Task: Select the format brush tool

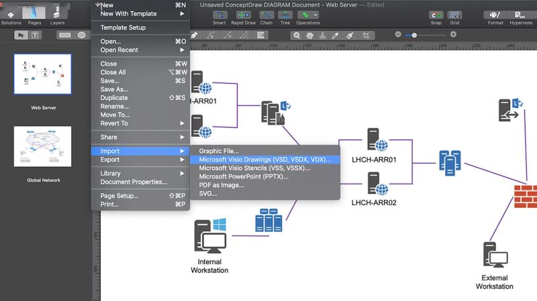Action: pyautogui.click(x=350, y=36)
